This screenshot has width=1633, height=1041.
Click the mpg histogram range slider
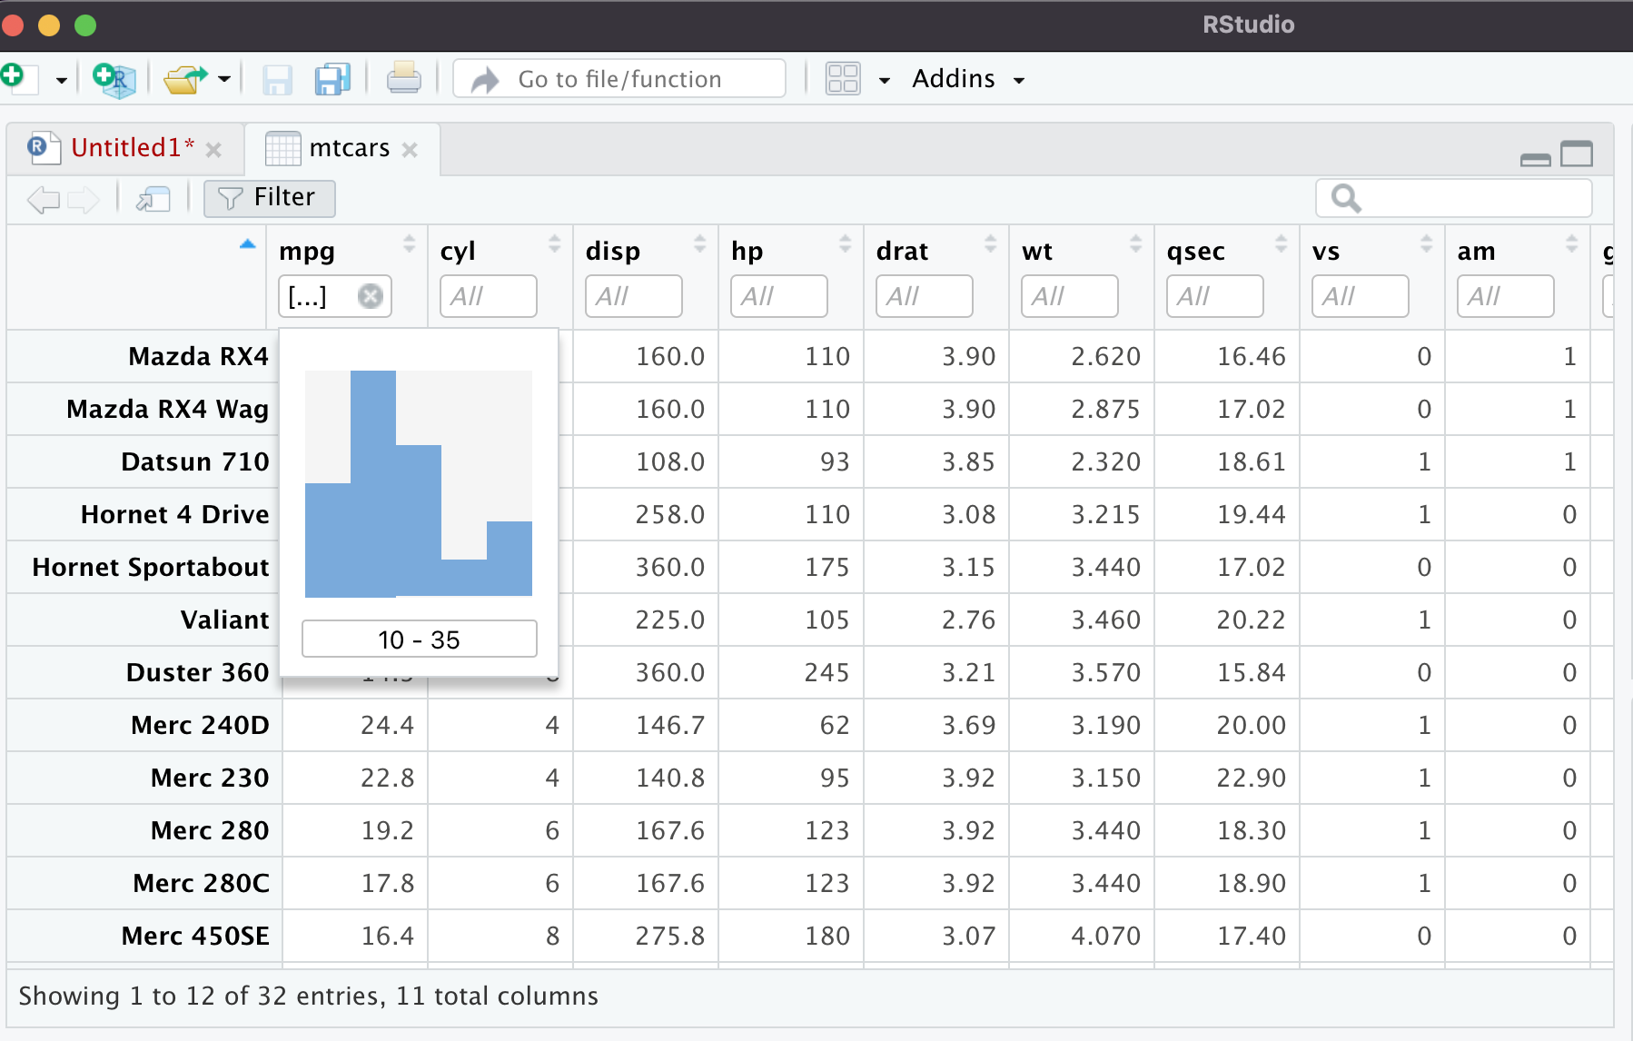419,483
